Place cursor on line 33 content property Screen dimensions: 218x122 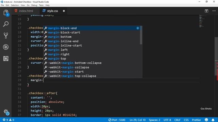tap(37, 98)
